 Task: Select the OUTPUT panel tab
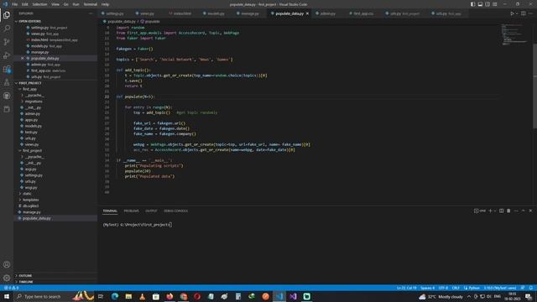[151, 211]
